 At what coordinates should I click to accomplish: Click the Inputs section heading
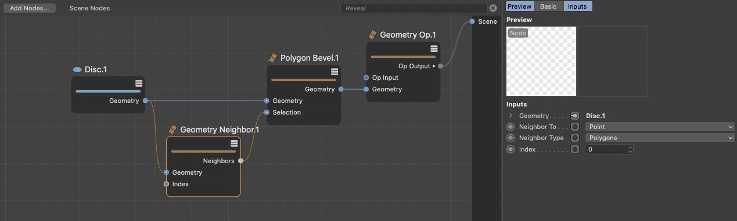516,104
